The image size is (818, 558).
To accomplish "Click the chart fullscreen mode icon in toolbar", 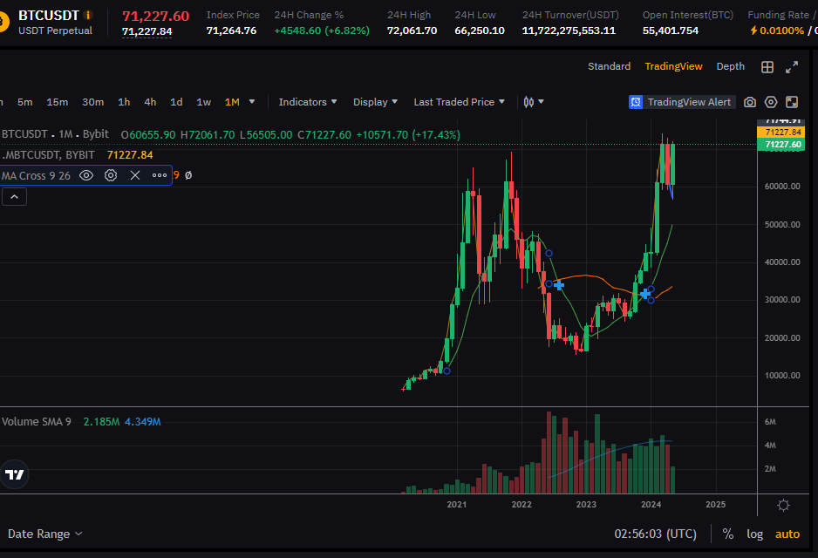I will click(791, 102).
